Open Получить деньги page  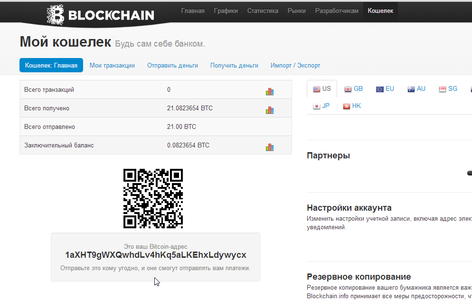(x=234, y=66)
